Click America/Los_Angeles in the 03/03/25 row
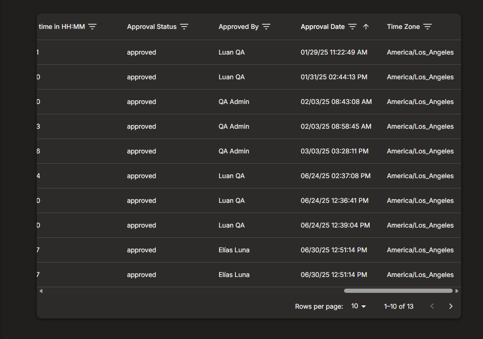Screen dimensions: 483x339 point(420,152)
